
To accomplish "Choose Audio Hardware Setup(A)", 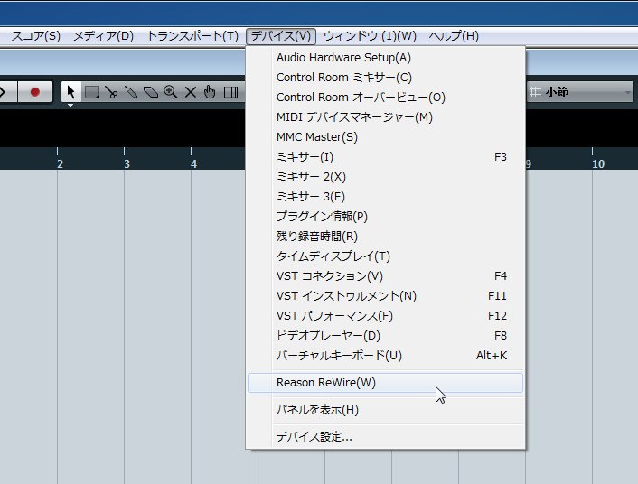I will tap(385, 58).
